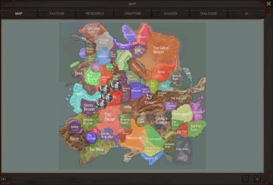Select the Bast region label
Screen dimensions: 273x185
tap(137, 50)
